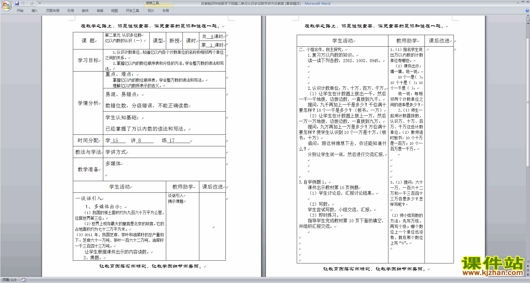Viewport: 530px width, 283px height.
Task: Open the round Office button menu
Action: click(x=6, y=6)
